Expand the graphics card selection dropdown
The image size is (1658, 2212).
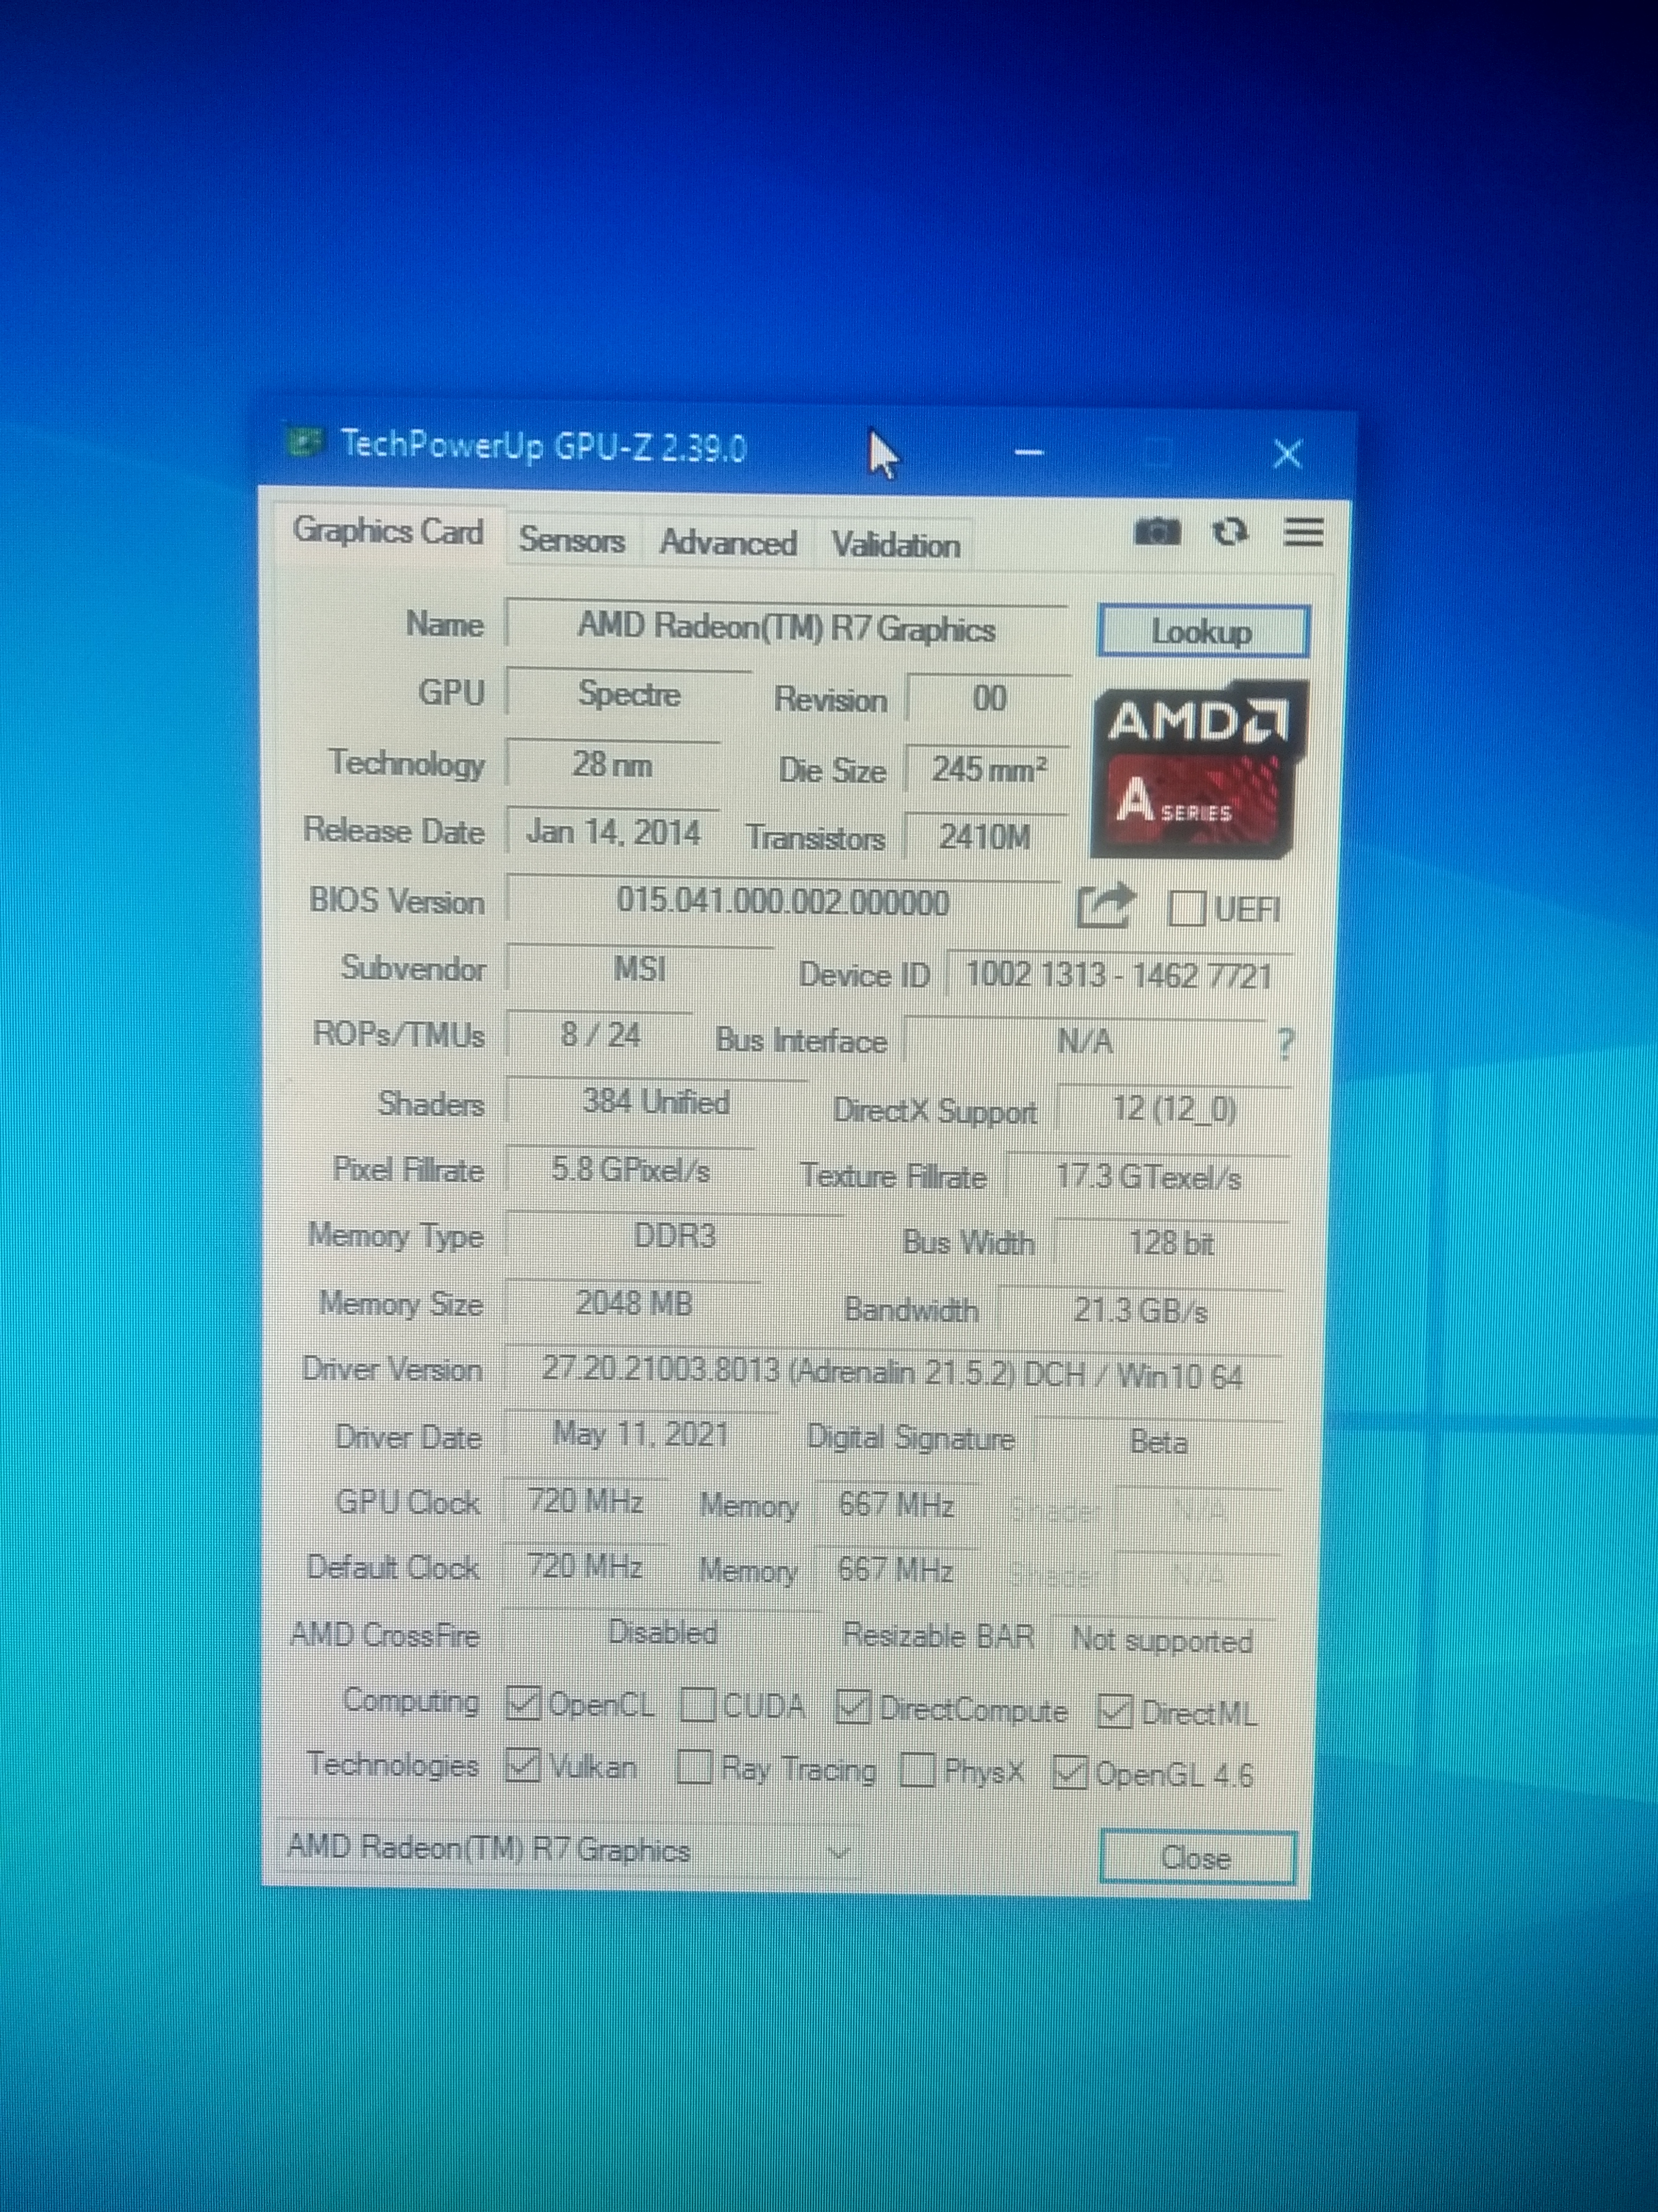(840, 1852)
